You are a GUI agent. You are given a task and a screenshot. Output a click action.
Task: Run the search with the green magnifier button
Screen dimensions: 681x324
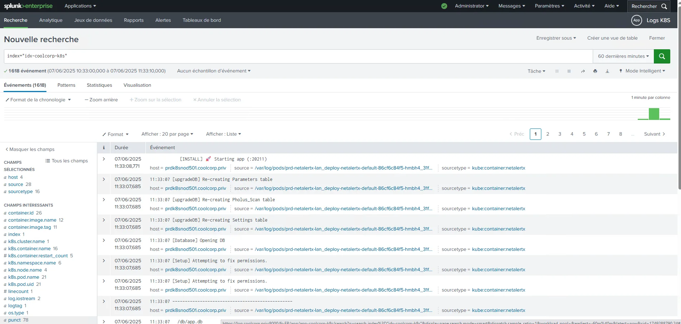click(x=662, y=56)
